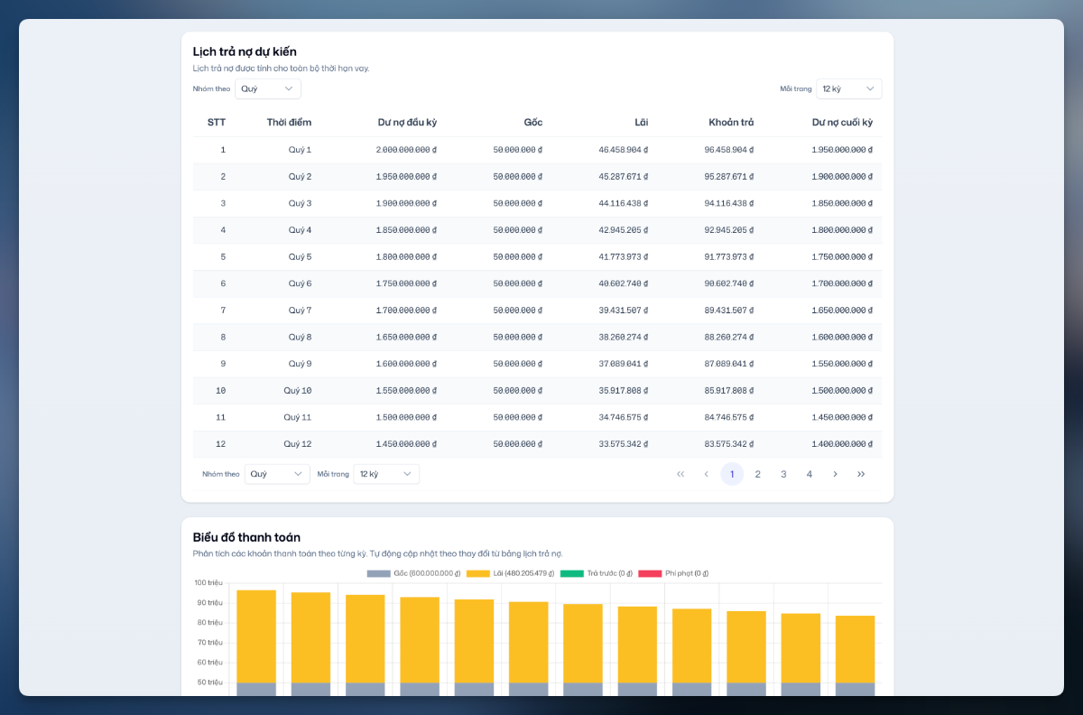Click the 91.773.973 đ payment cell

pyautogui.click(x=729, y=257)
